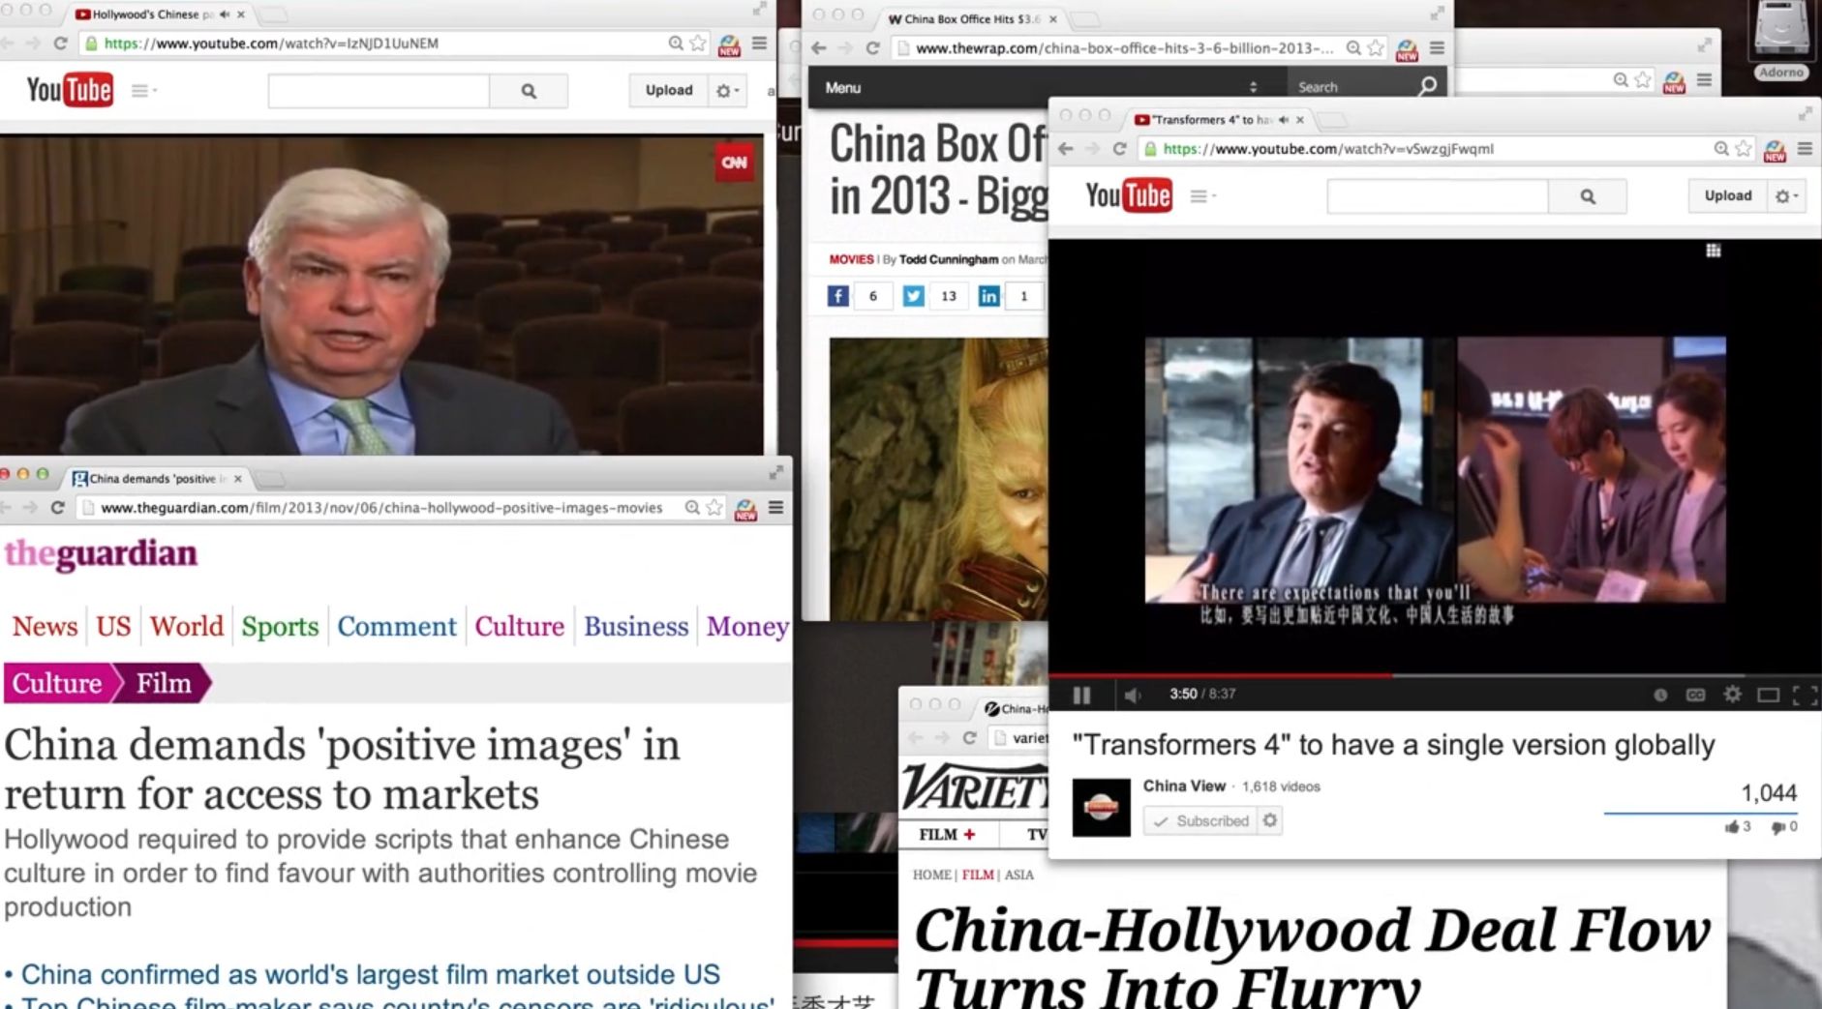The height and width of the screenshot is (1009, 1822).
Task: Open YouTube settings dropdown beside Upload on Transformers page
Action: click(1785, 196)
